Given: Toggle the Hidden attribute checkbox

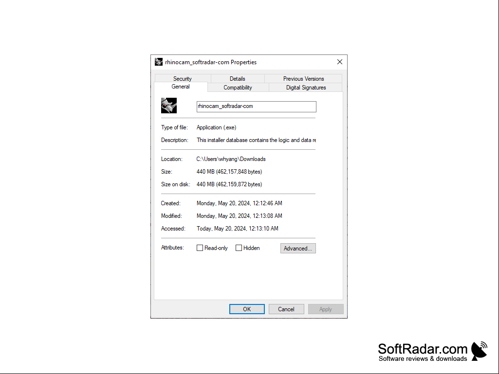Looking at the screenshot, I should point(239,248).
